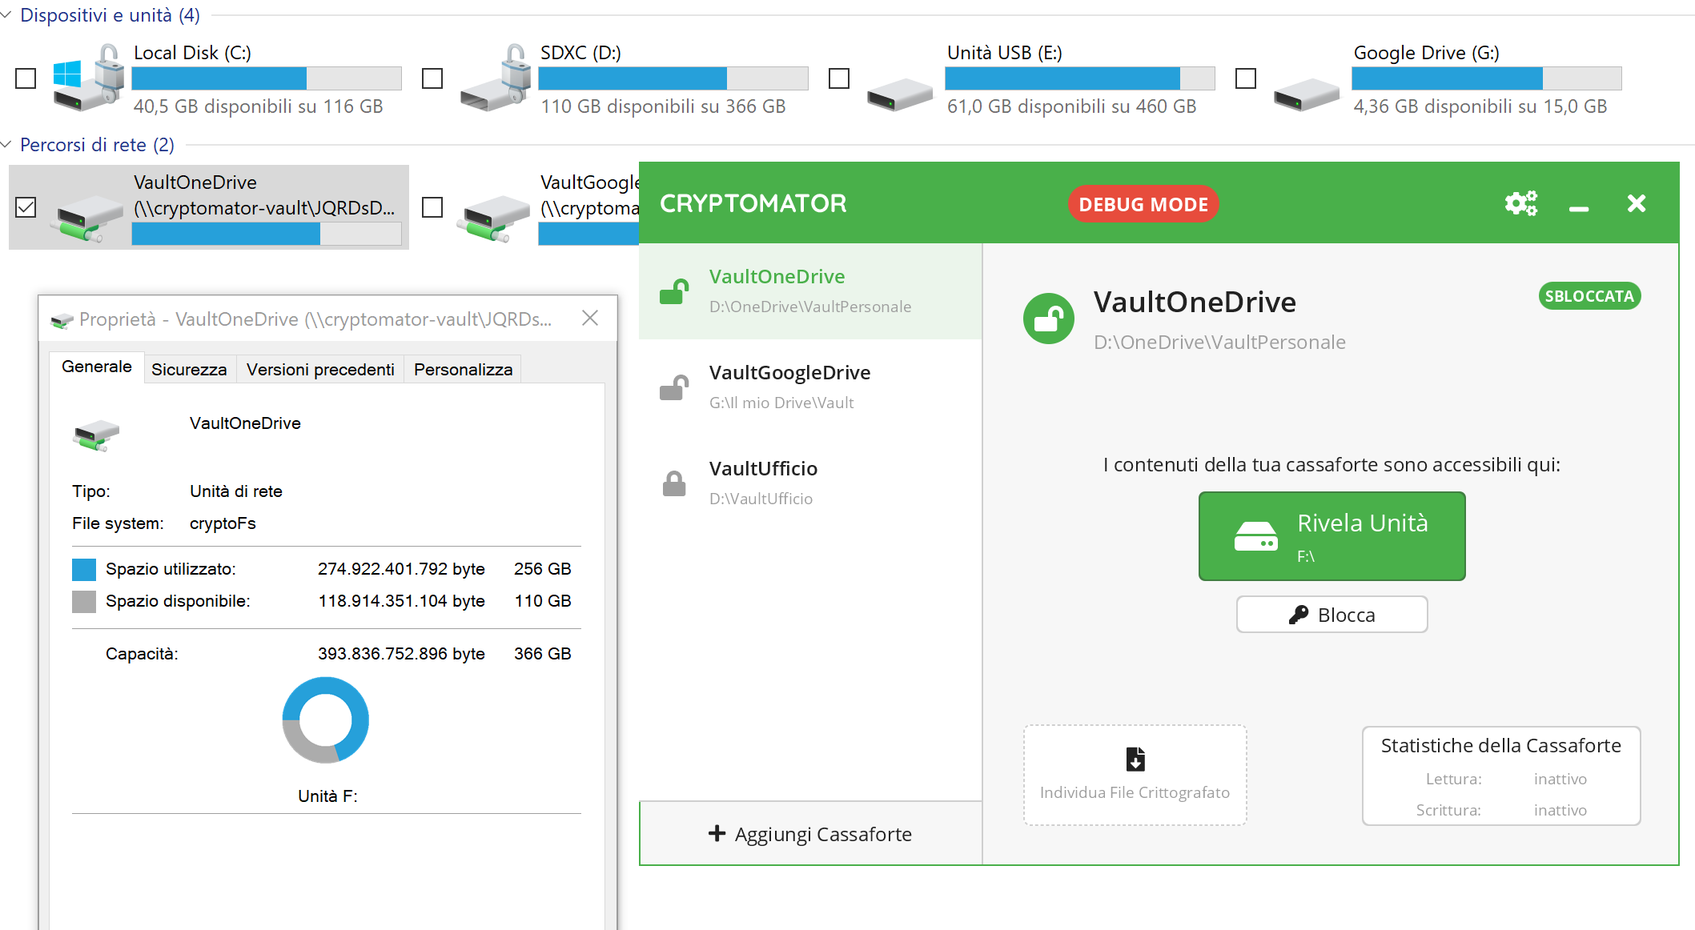Select VaultUfficio in Cryptomator vault list
Screen dimensions: 1695x930
pos(810,483)
